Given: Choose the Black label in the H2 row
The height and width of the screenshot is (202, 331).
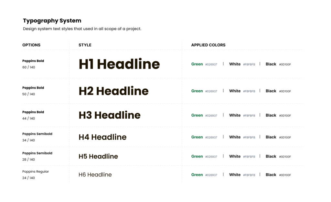Looking at the screenshot, I should pyautogui.click(x=271, y=91).
